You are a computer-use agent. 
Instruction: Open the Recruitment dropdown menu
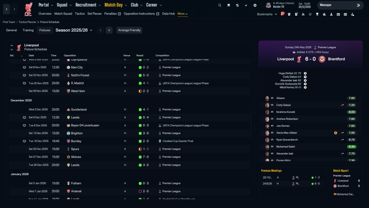click(88, 5)
